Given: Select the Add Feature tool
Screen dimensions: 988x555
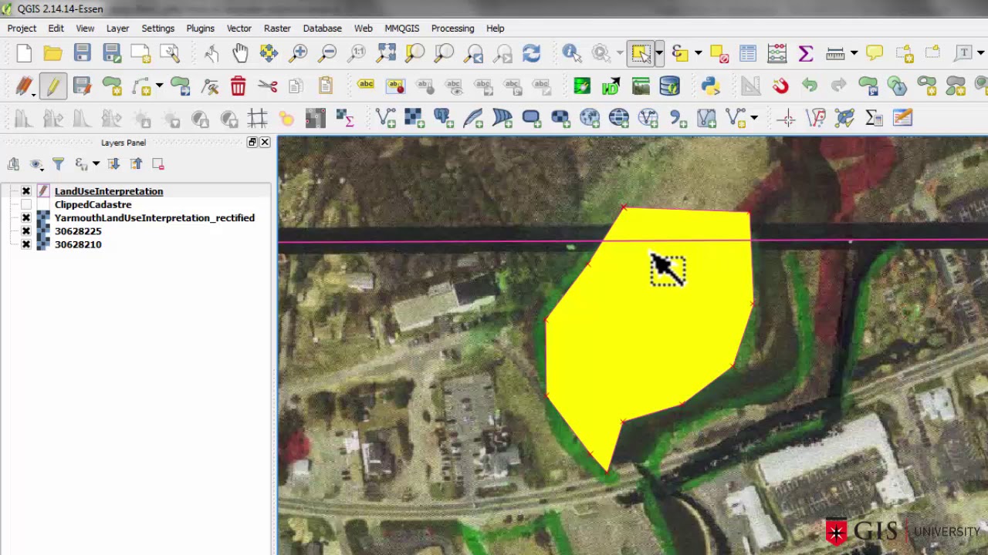Looking at the screenshot, I should pyautogui.click(x=112, y=86).
